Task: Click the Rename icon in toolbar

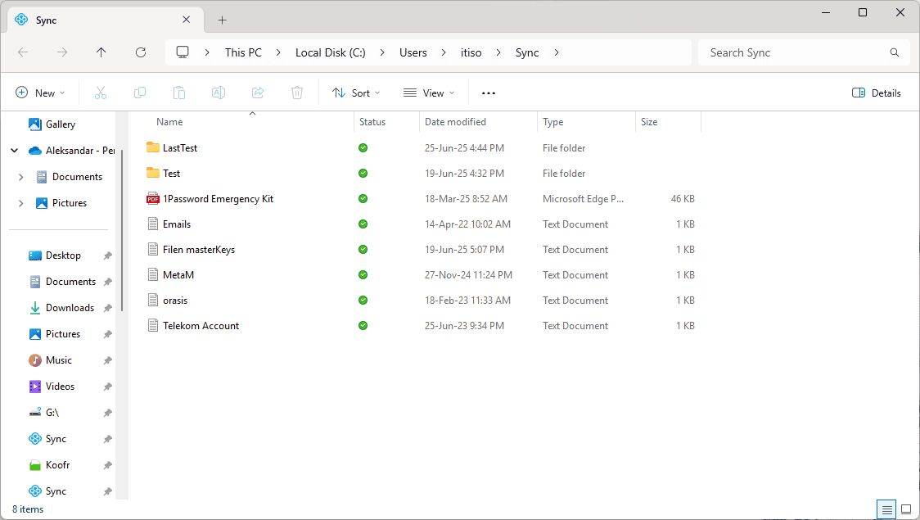Action: (219, 93)
